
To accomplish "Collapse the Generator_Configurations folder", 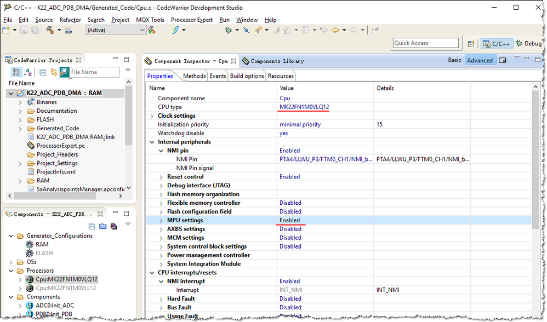I will coord(12,236).
